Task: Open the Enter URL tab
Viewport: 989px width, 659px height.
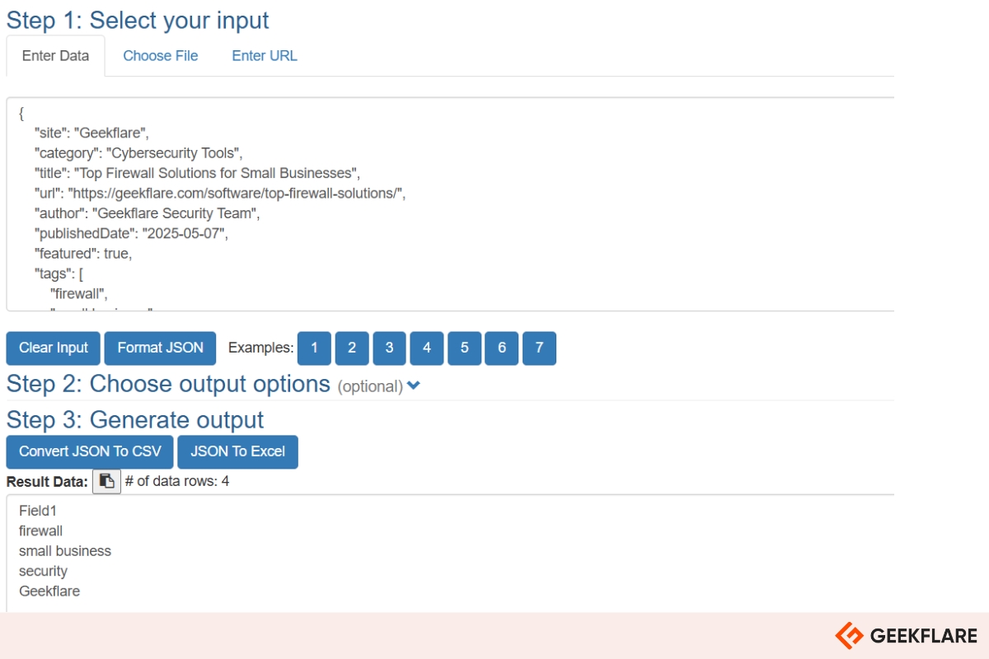Action: pyautogui.click(x=265, y=56)
